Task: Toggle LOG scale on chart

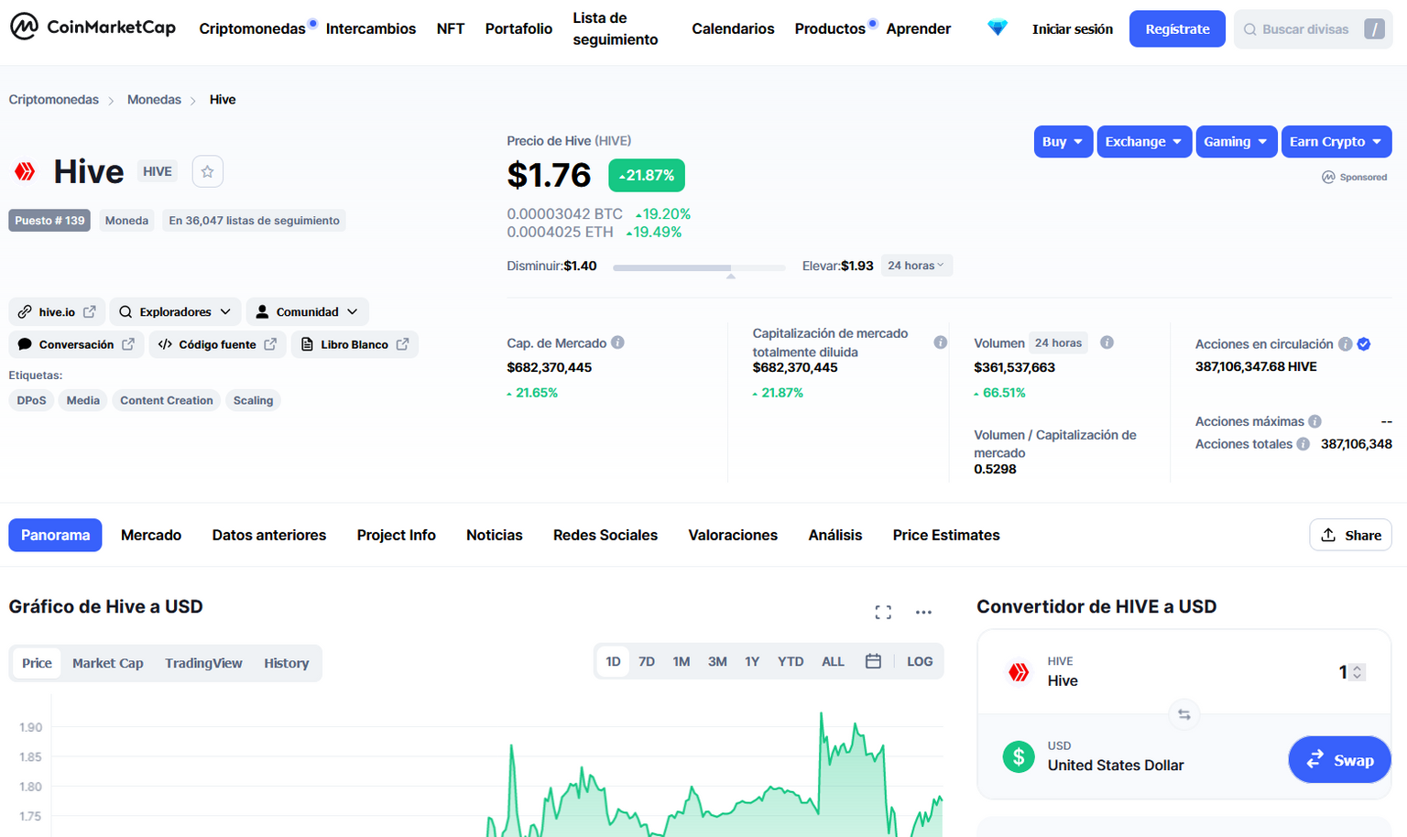Action: click(x=920, y=661)
